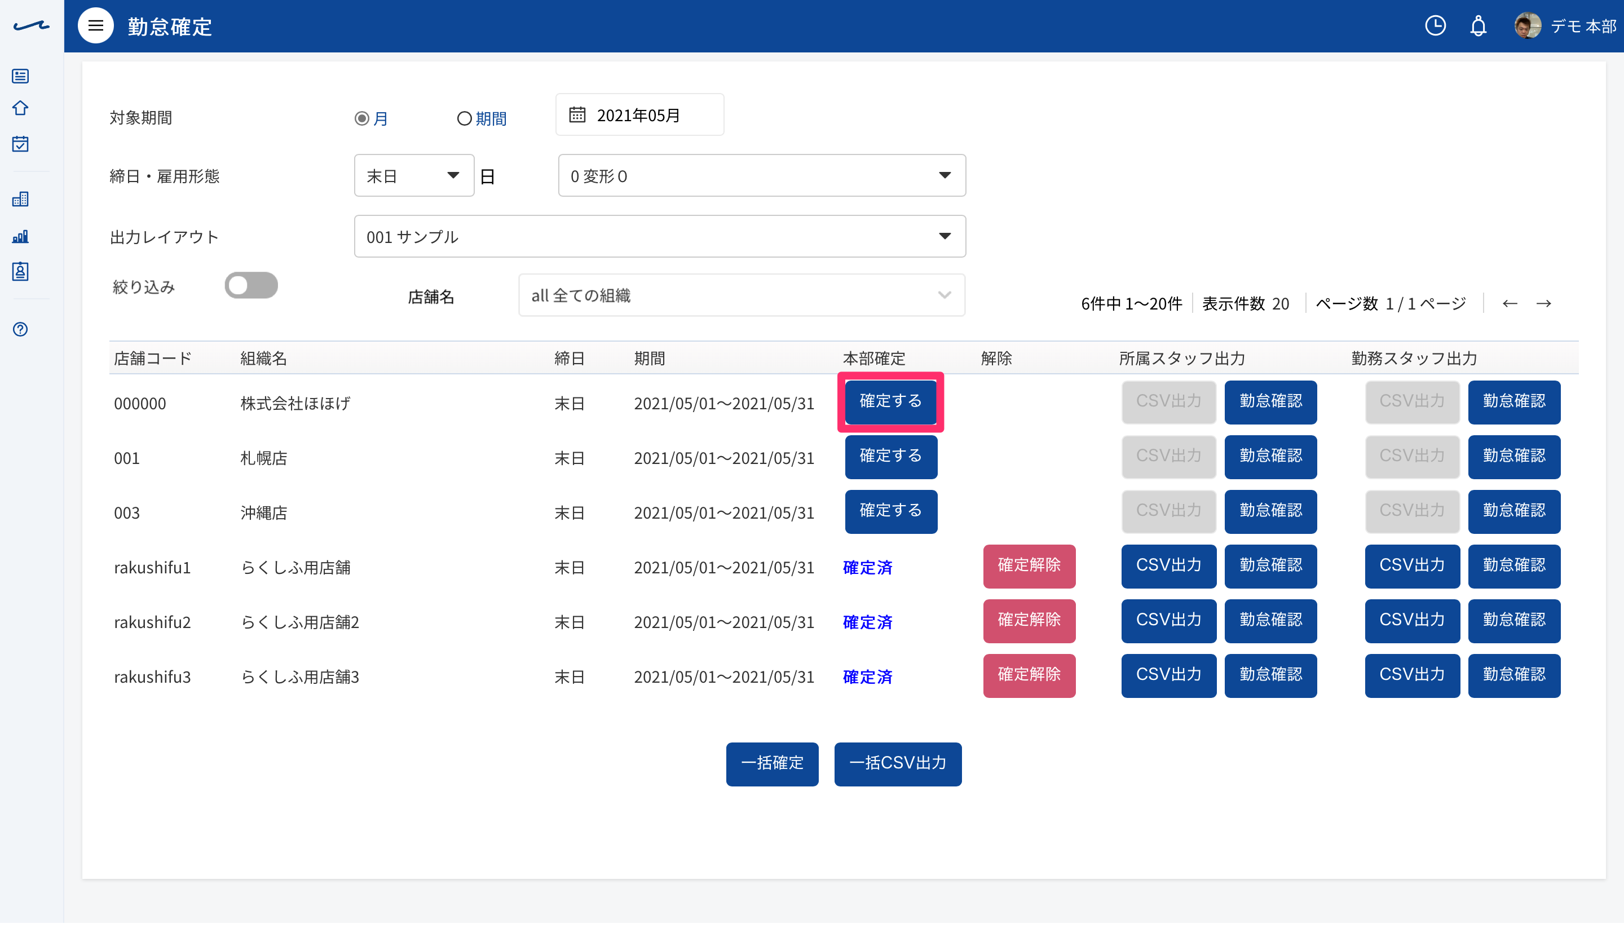Image resolution: width=1624 pixels, height=946 pixels.
Task: Click 所属スタッフ 勤怠確認 for 株式会社ほほげ
Action: coord(1270,402)
